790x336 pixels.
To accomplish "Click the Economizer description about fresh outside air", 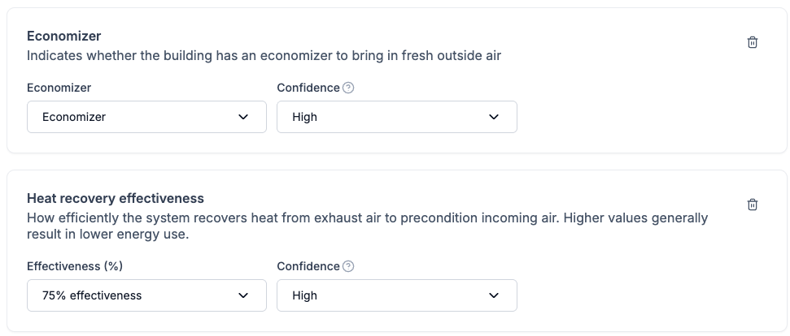I will point(264,56).
